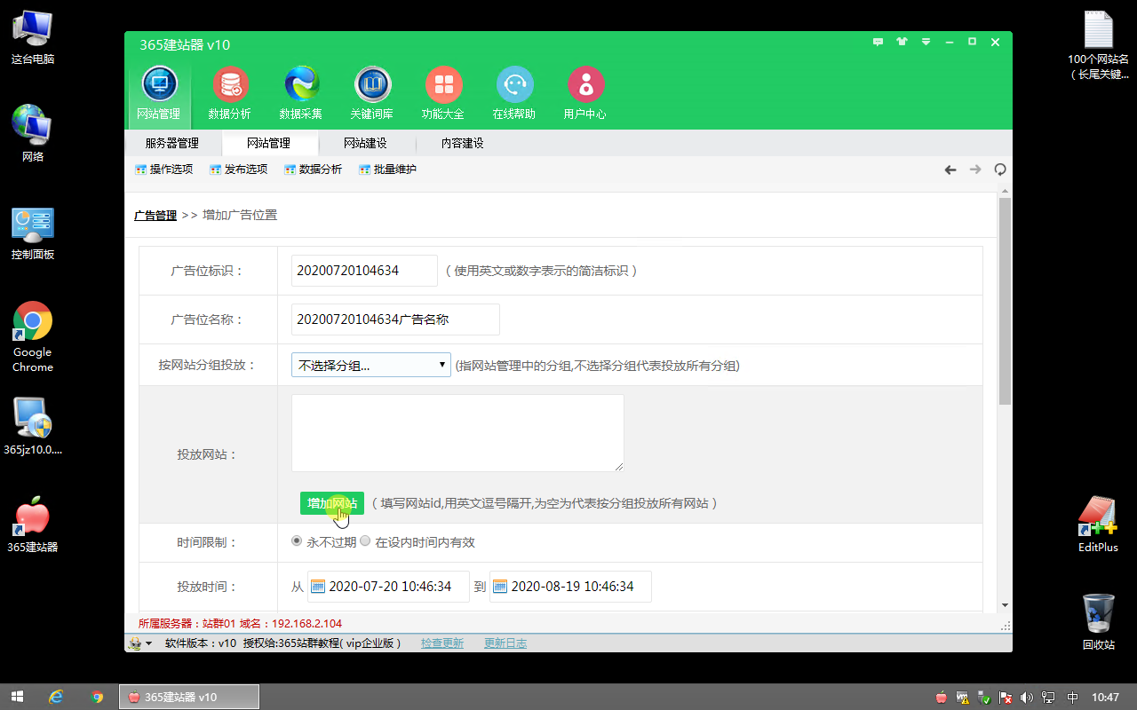The height and width of the screenshot is (710, 1137).
Task: Open Chrome from the taskbar
Action: [97, 697]
